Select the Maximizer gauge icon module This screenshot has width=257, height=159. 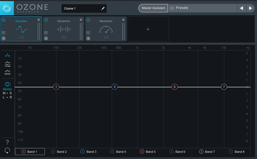[x=106, y=30]
